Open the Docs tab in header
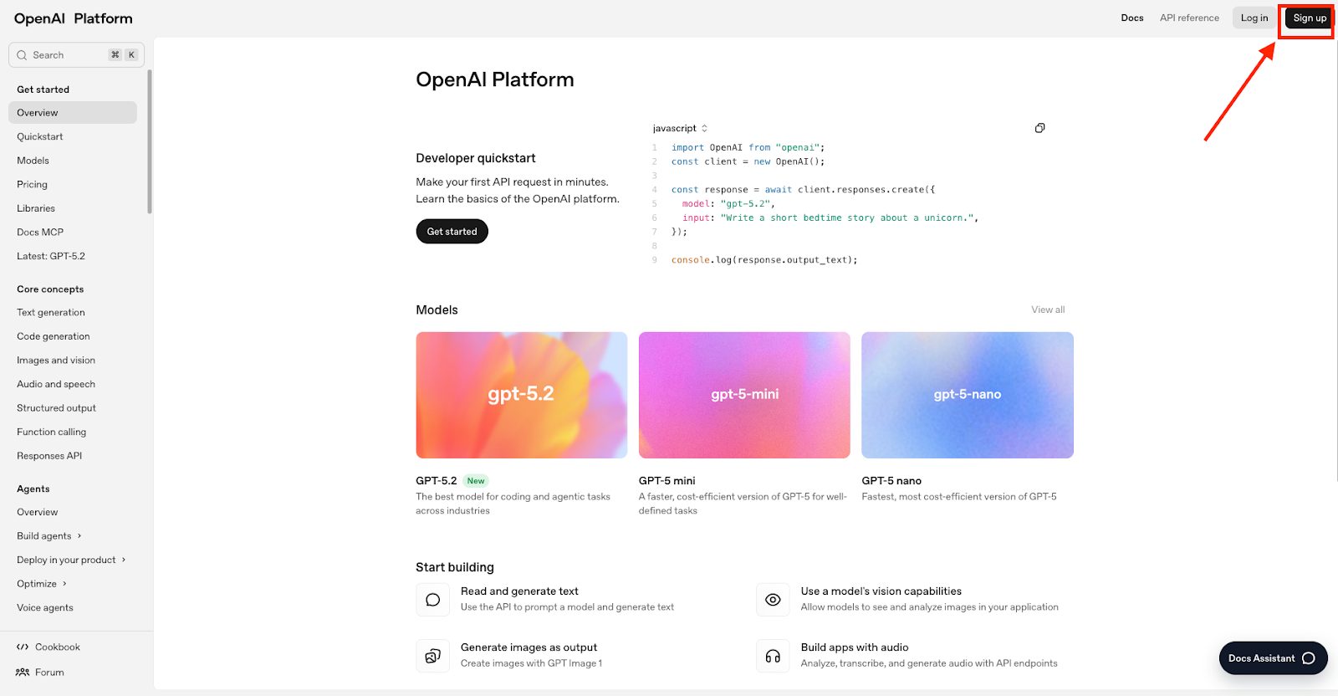Screen dimensions: 1338x696 click(1132, 18)
